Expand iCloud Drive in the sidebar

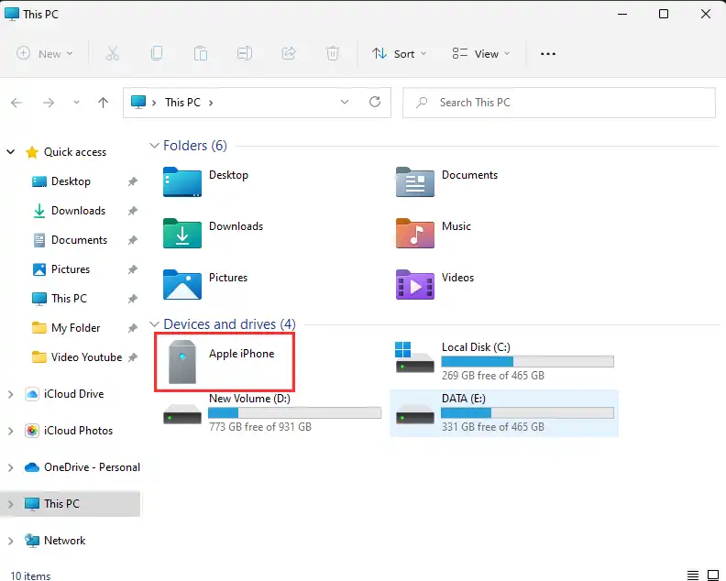pyautogui.click(x=10, y=394)
